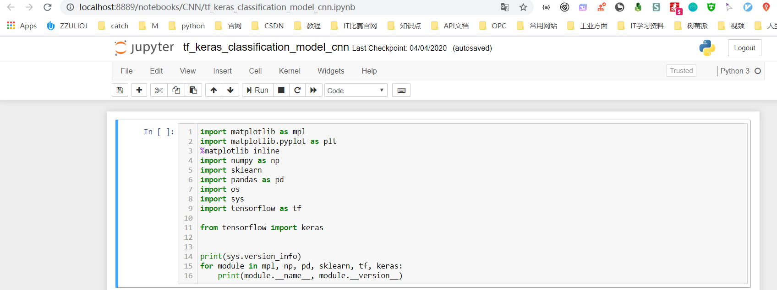Viewport: 777px width, 290px height.
Task: Click code line 'print(sys.version_info)'
Action: (251, 256)
